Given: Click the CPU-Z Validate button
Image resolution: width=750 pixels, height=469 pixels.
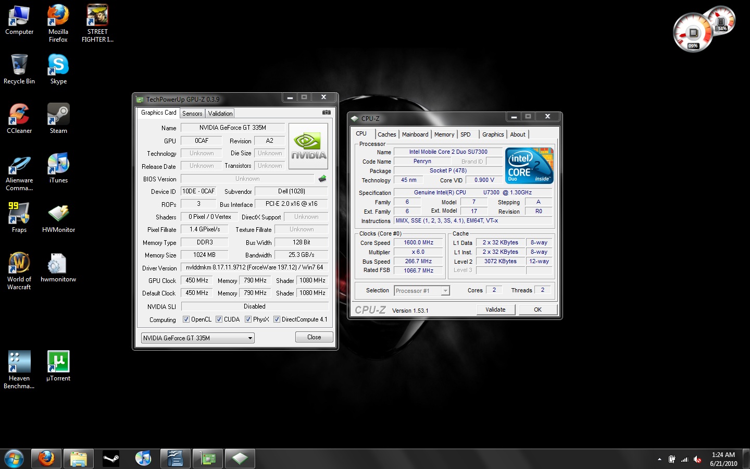Looking at the screenshot, I should coord(496,310).
